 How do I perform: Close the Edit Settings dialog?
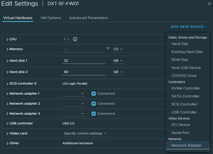coord(209,4)
